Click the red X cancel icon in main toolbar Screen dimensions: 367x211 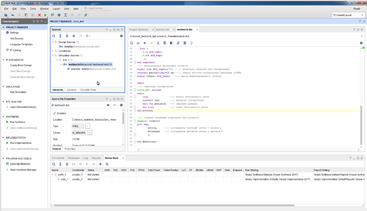tap(39, 15)
